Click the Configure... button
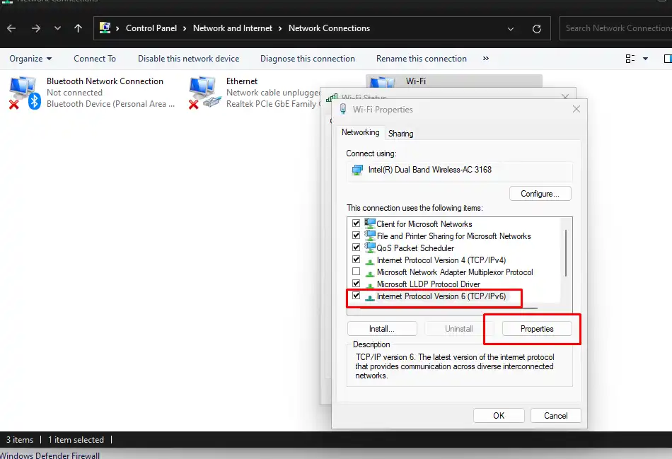Image resolution: width=672 pixels, height=459 pixels. (x=540, y=194)
